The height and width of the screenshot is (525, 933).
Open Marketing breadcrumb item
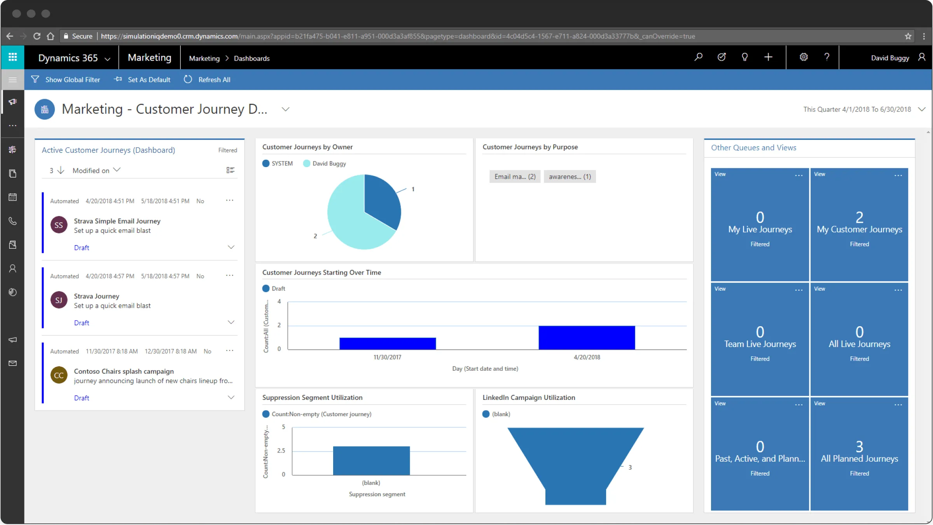(x=204, y=58)
